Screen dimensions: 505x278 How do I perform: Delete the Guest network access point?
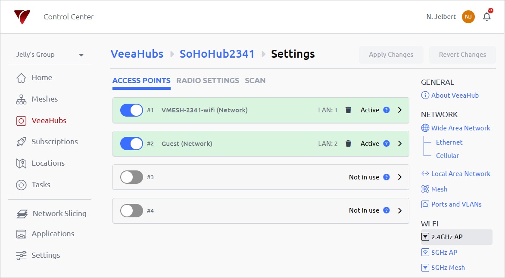348,143
